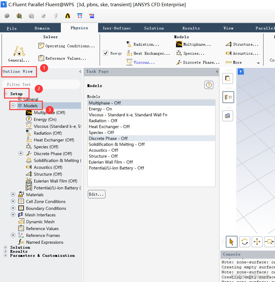This screenshot has height=282, width=275.
Task: Click the lightning bolt toolbar icon
Action: tap(56, 16)
